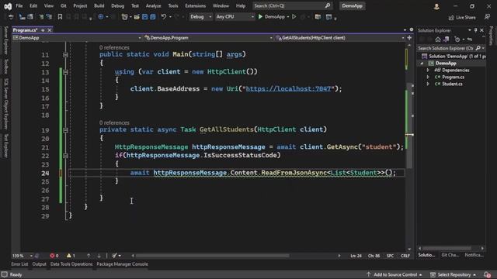Click the notifications bell in status bar
The height and width of the screenshot is (279, 497).
click(x=487, y=274)
